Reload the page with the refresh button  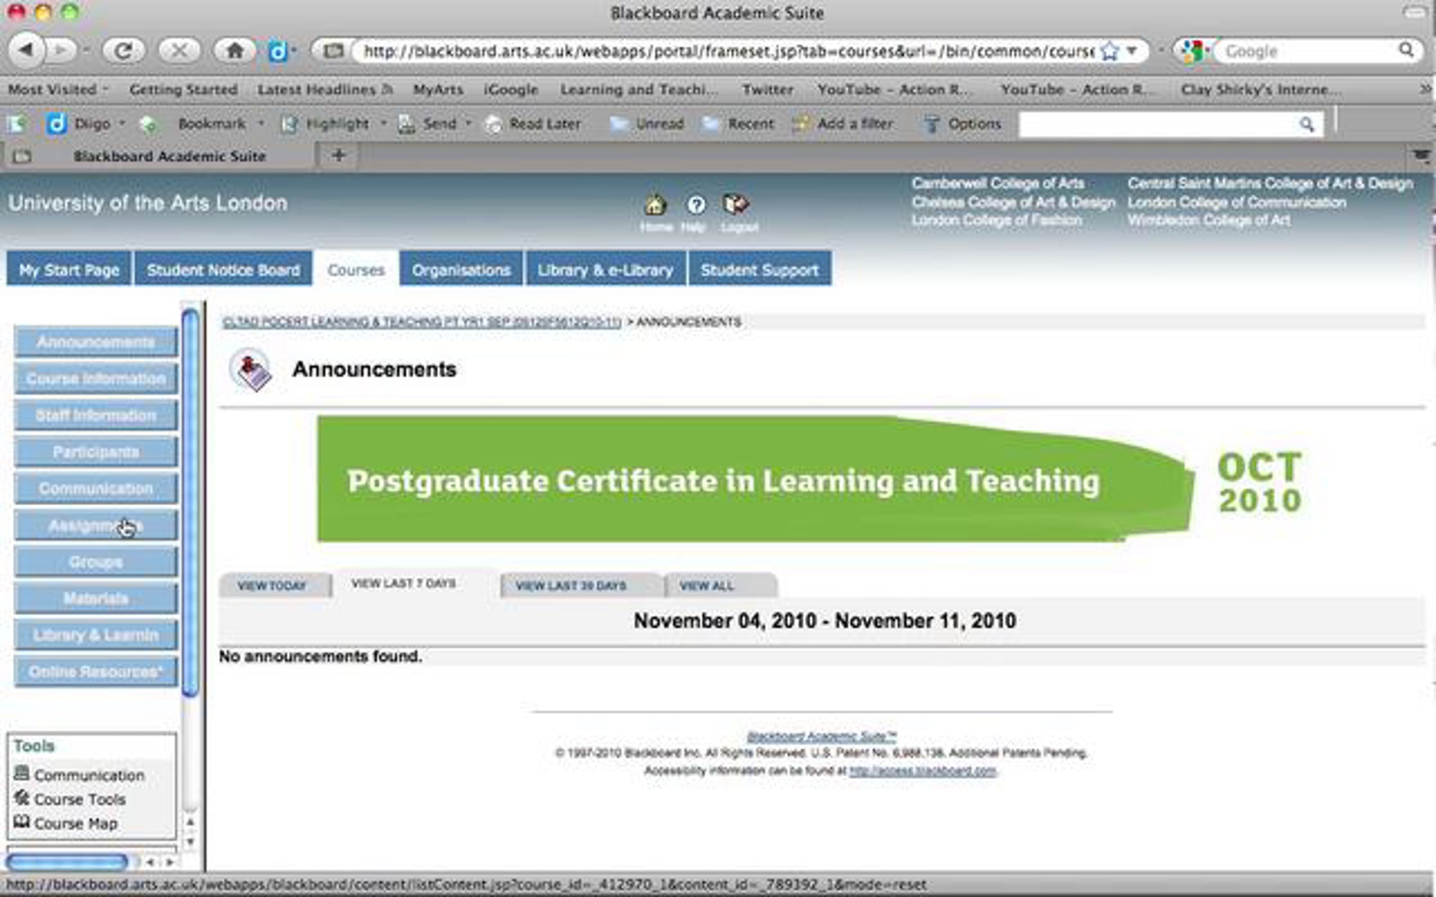(123, 51)
